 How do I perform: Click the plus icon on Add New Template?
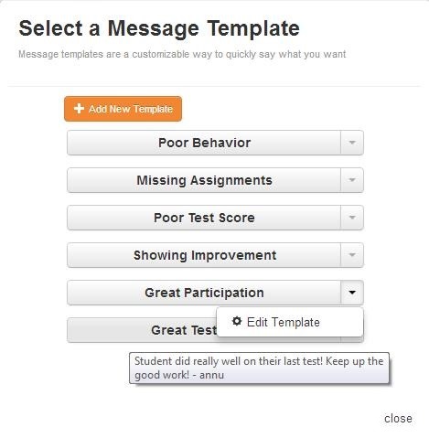[79, 109]
